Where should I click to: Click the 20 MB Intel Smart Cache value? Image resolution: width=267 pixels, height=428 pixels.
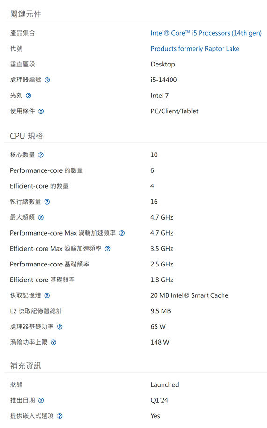pos(189,295)
